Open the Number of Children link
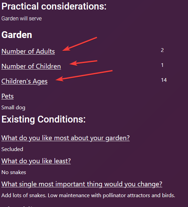188x207 pixels. pyautogui.click(x=31, y=66)
